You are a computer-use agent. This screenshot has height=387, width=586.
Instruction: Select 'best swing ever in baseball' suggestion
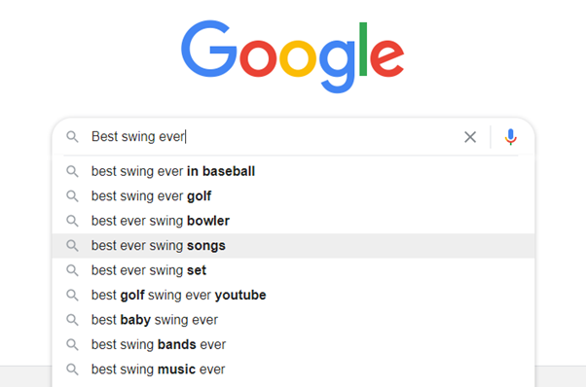pyautogui.click(x=293, y=172)
